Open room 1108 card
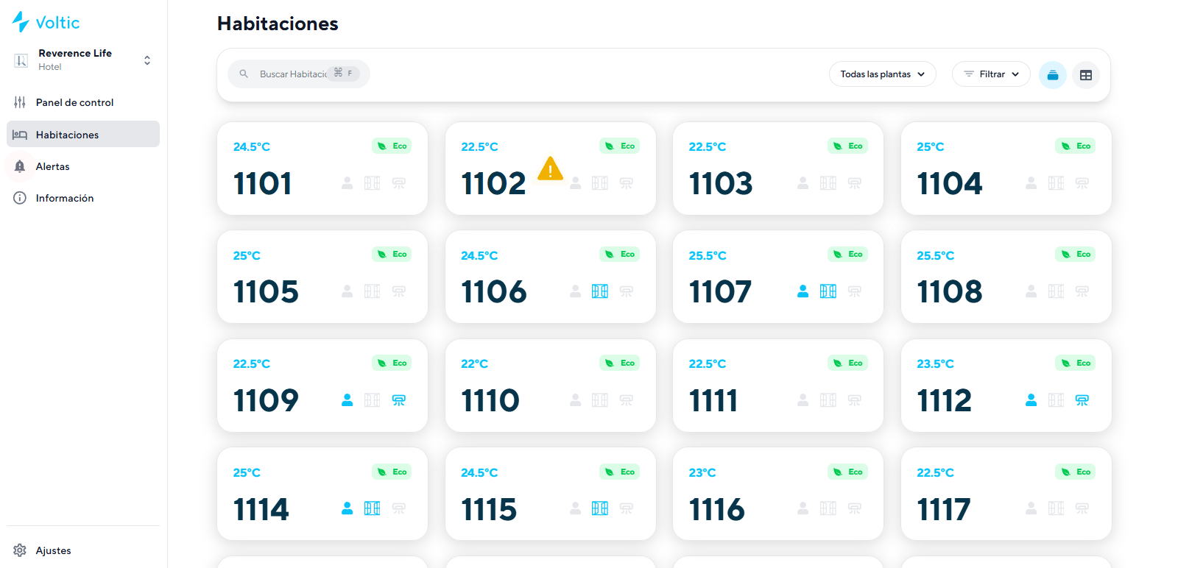This screenshot has height=568, width=1178. click(1006, 277)
